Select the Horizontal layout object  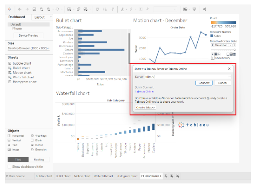[x=18, y=135]
